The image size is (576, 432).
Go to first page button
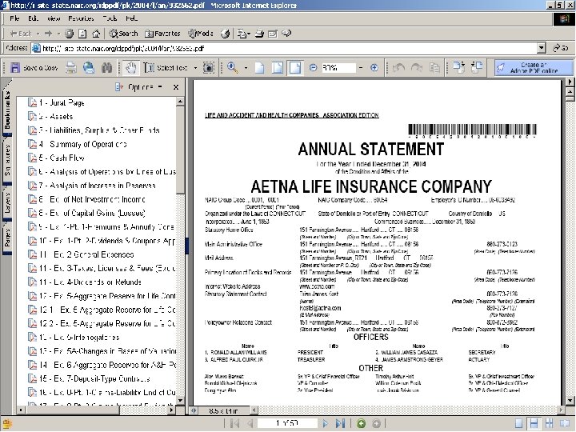click(234, 423)
